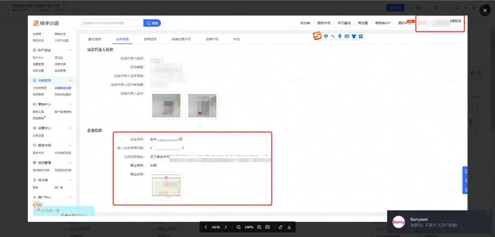Click the Sogou input microphone icon
This screenshot has height=237, width=495.
(340, 36)
